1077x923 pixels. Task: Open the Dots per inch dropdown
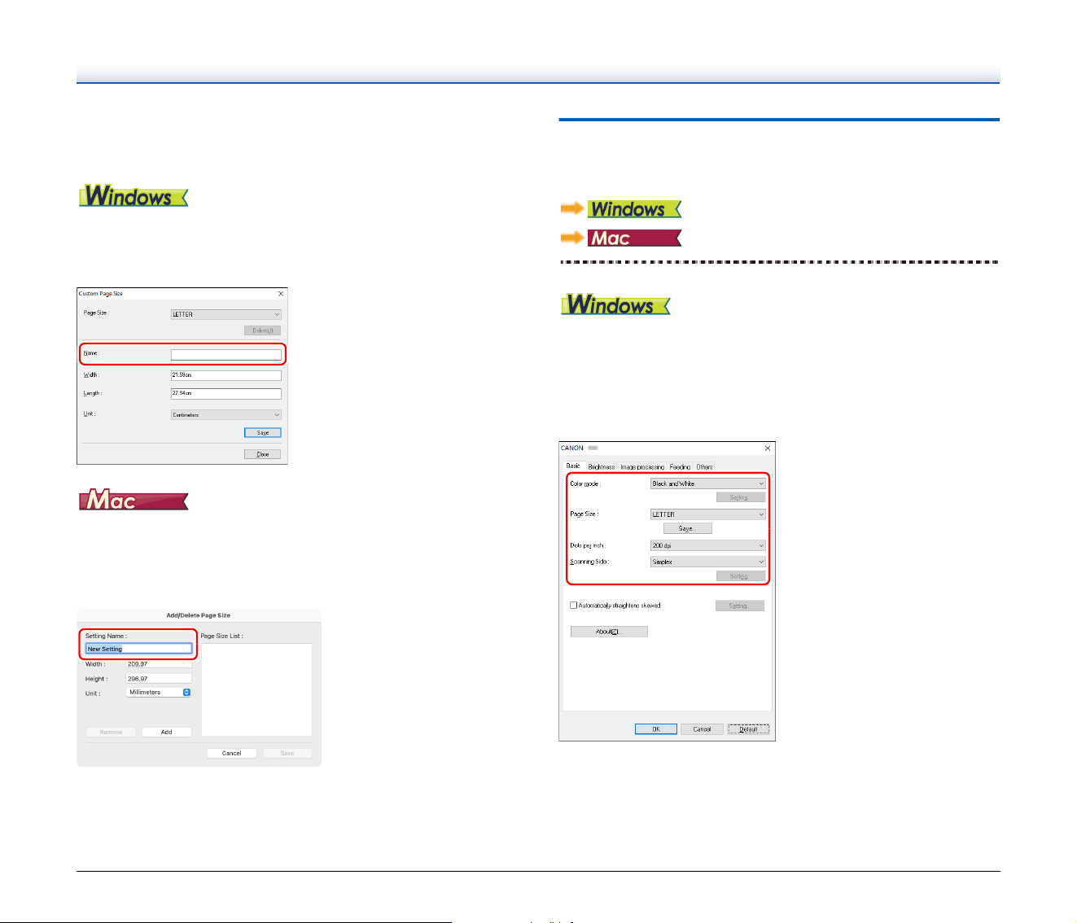tap(708, 545)
